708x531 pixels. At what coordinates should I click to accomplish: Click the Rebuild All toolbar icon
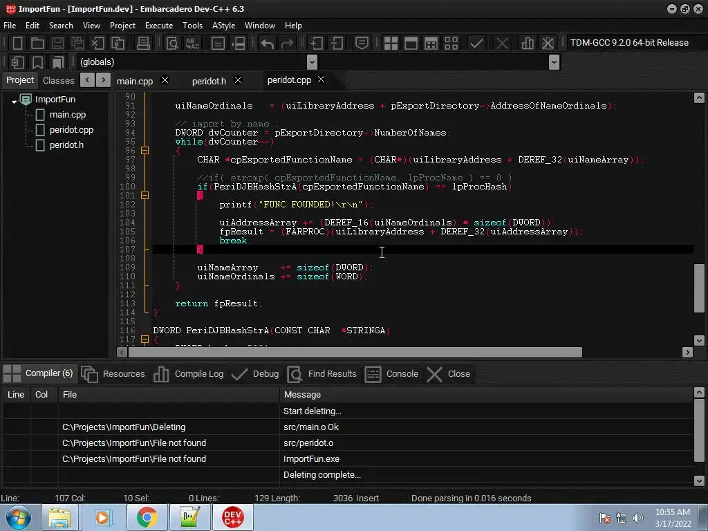tap(451, 44)
